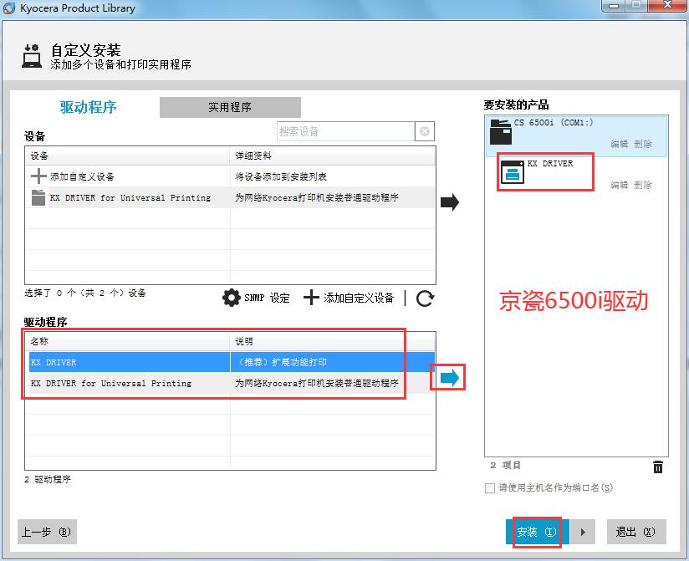Go back with 上一步 button

[47, 532]
